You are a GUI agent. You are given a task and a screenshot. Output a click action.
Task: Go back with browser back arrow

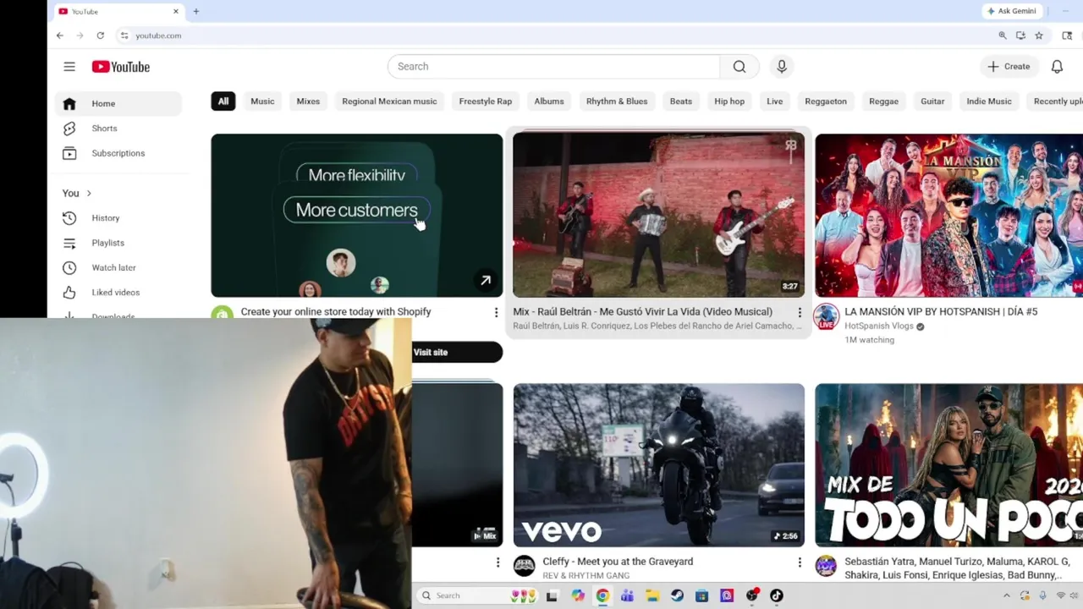59,36
